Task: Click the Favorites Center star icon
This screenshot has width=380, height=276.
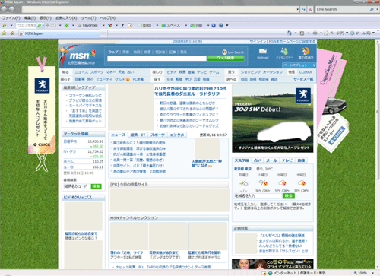Action: (x=4, y=33)
